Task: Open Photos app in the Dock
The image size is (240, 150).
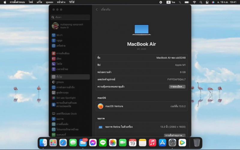Action: click(x=113, y=143)
